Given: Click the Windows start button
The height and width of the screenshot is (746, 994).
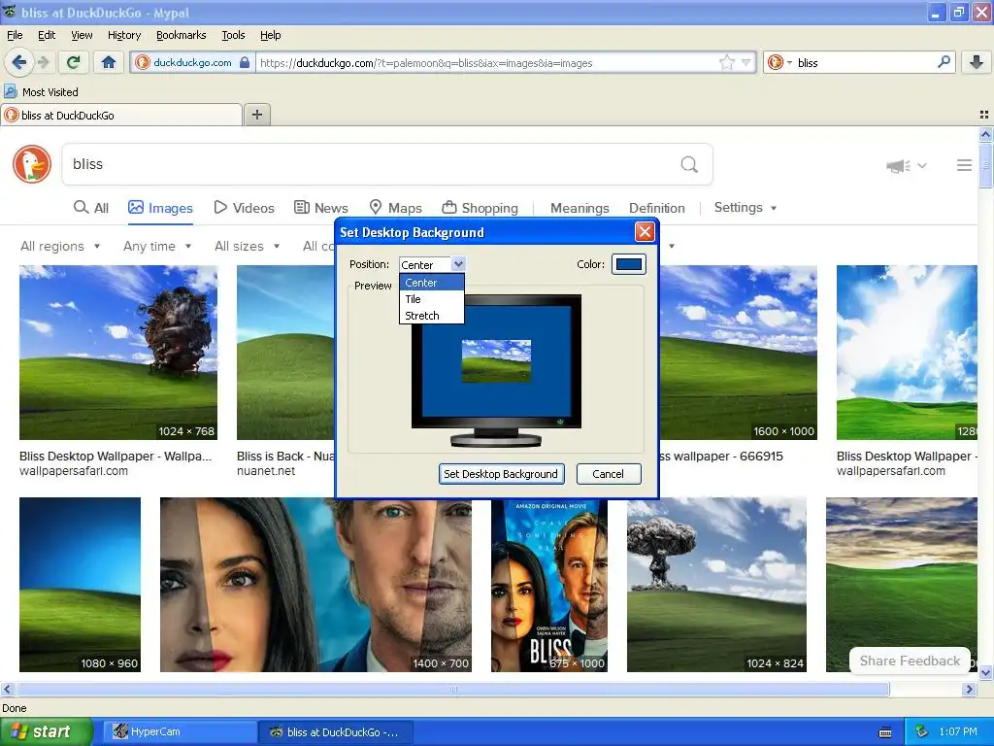Looking at the screenshot, I should point(46,732).
